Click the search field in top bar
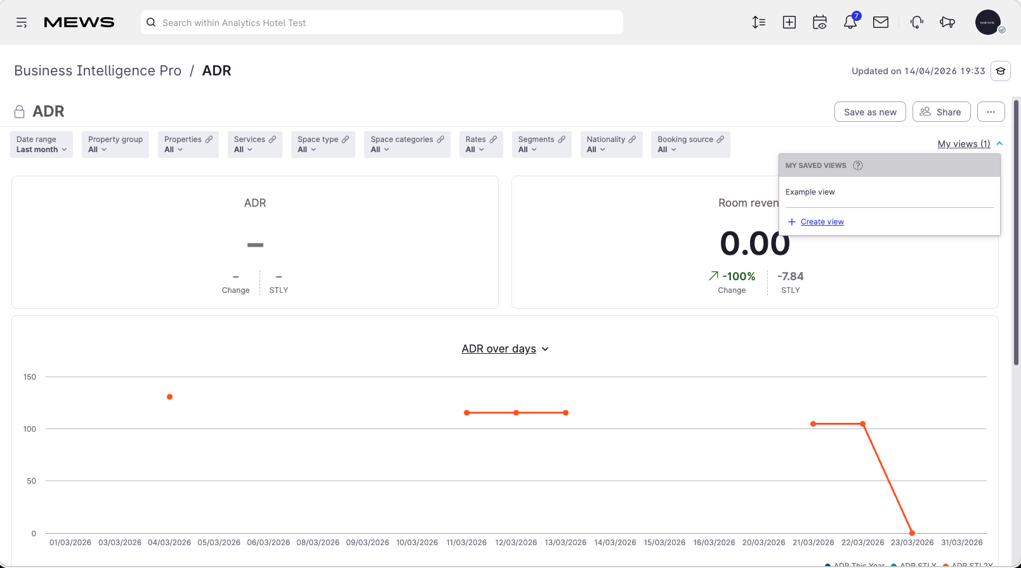The height and width of the screenshot is (568, 1021). click(382, 23)
